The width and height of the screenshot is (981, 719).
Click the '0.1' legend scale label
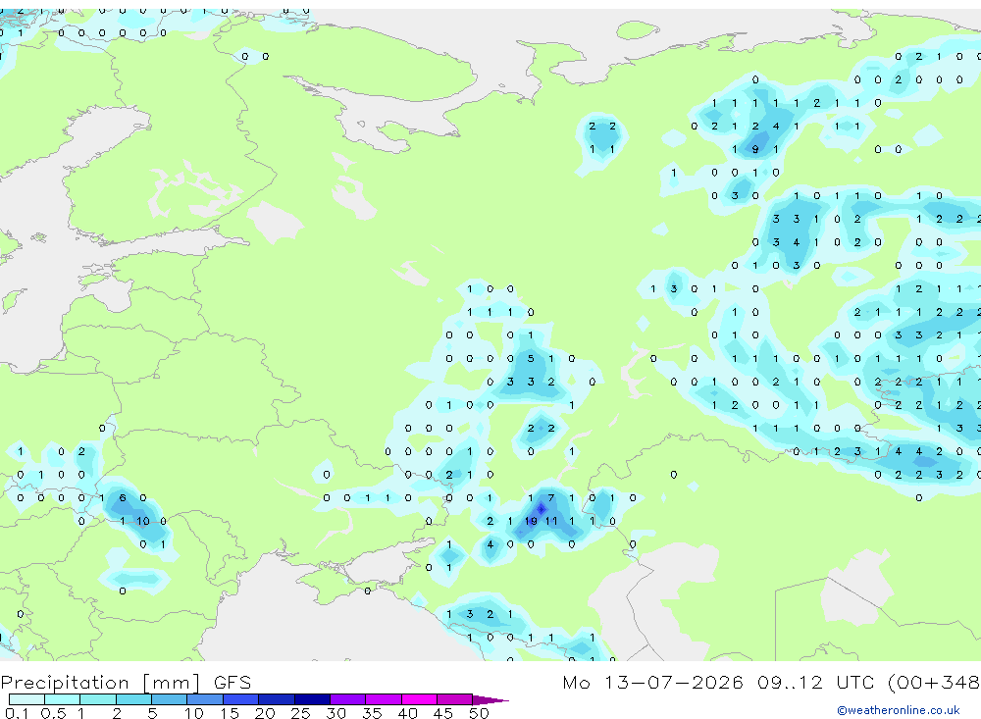pyautogui.click(x=17, y=713)
